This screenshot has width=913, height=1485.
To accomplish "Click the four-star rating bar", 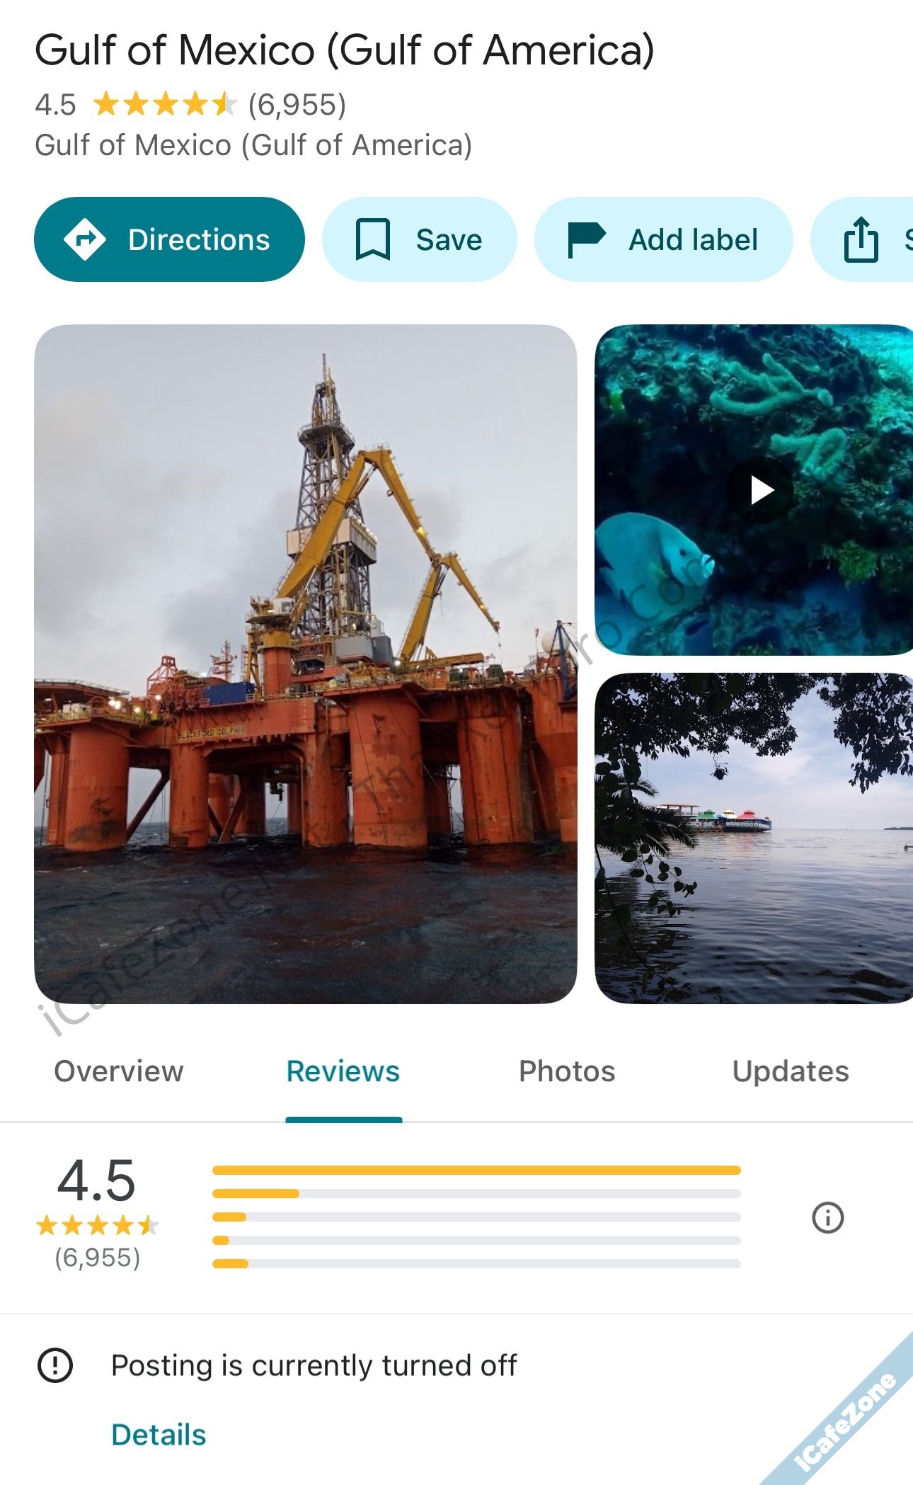I will point(476,1194).
